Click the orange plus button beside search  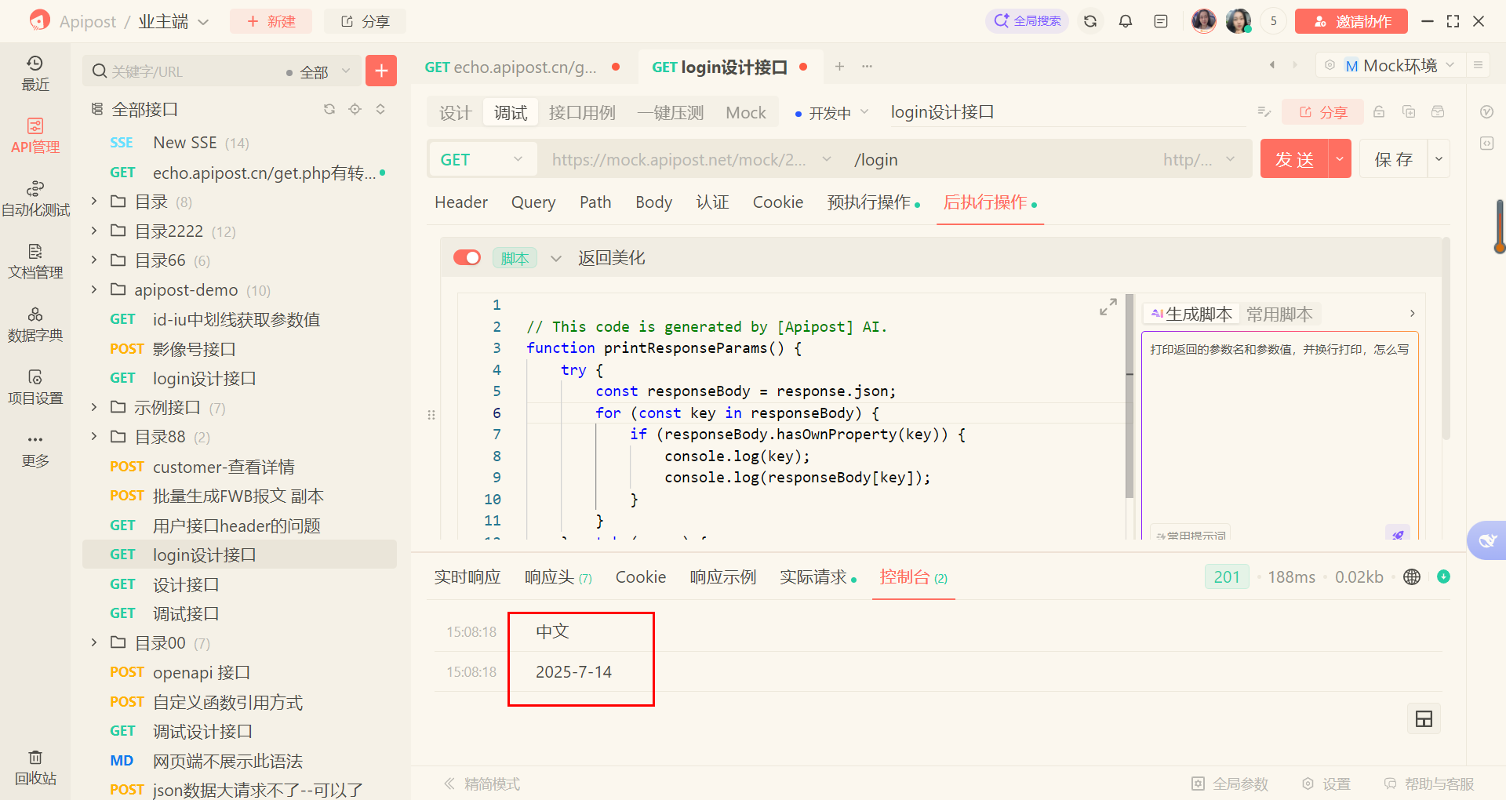pos(381,71)
